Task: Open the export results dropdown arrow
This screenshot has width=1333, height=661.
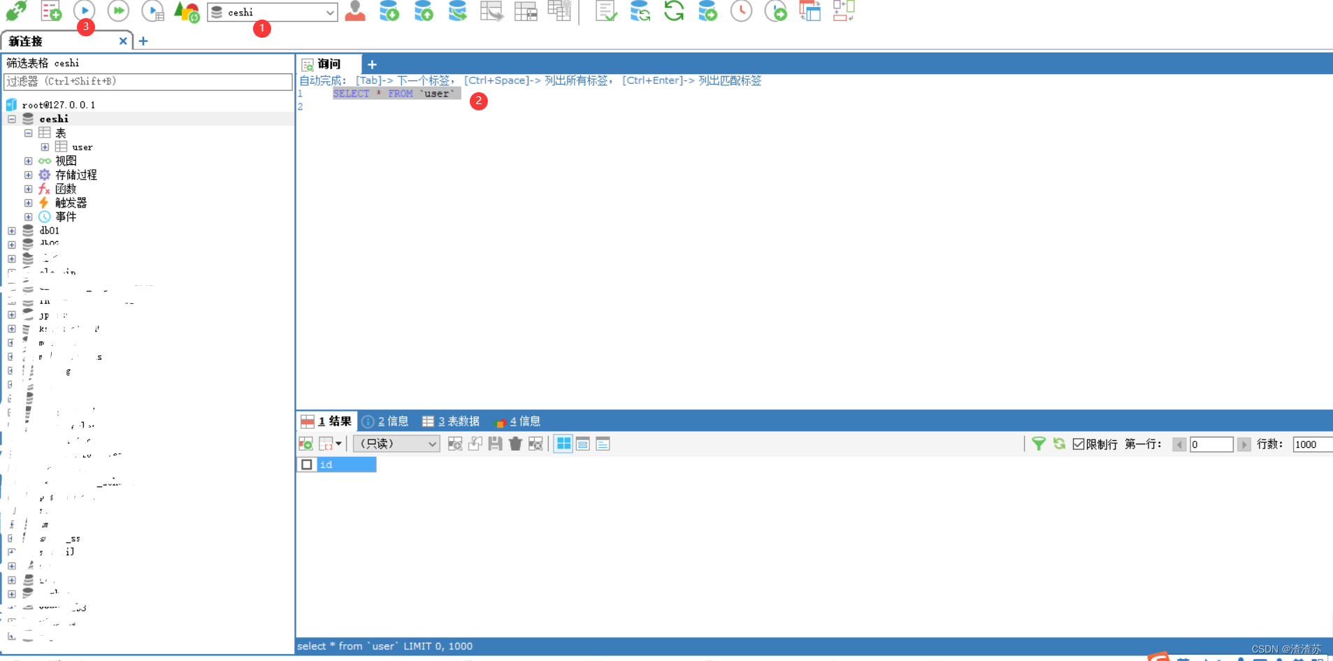Action: point(338,444)
